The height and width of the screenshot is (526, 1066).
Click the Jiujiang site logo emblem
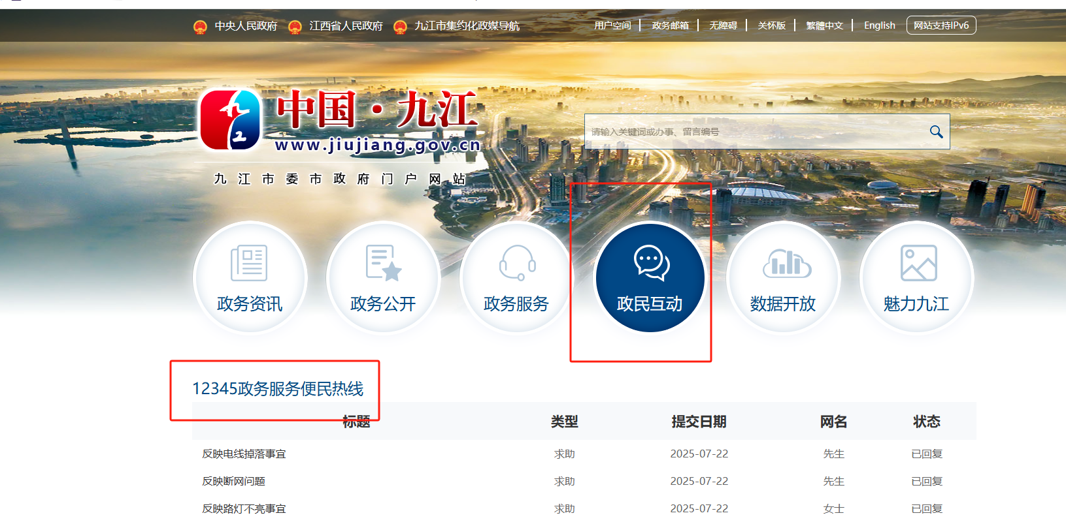point(230,120)
